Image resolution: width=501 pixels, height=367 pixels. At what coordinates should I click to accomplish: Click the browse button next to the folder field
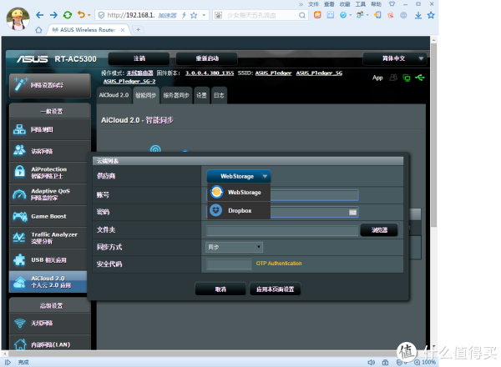point(379,229)
